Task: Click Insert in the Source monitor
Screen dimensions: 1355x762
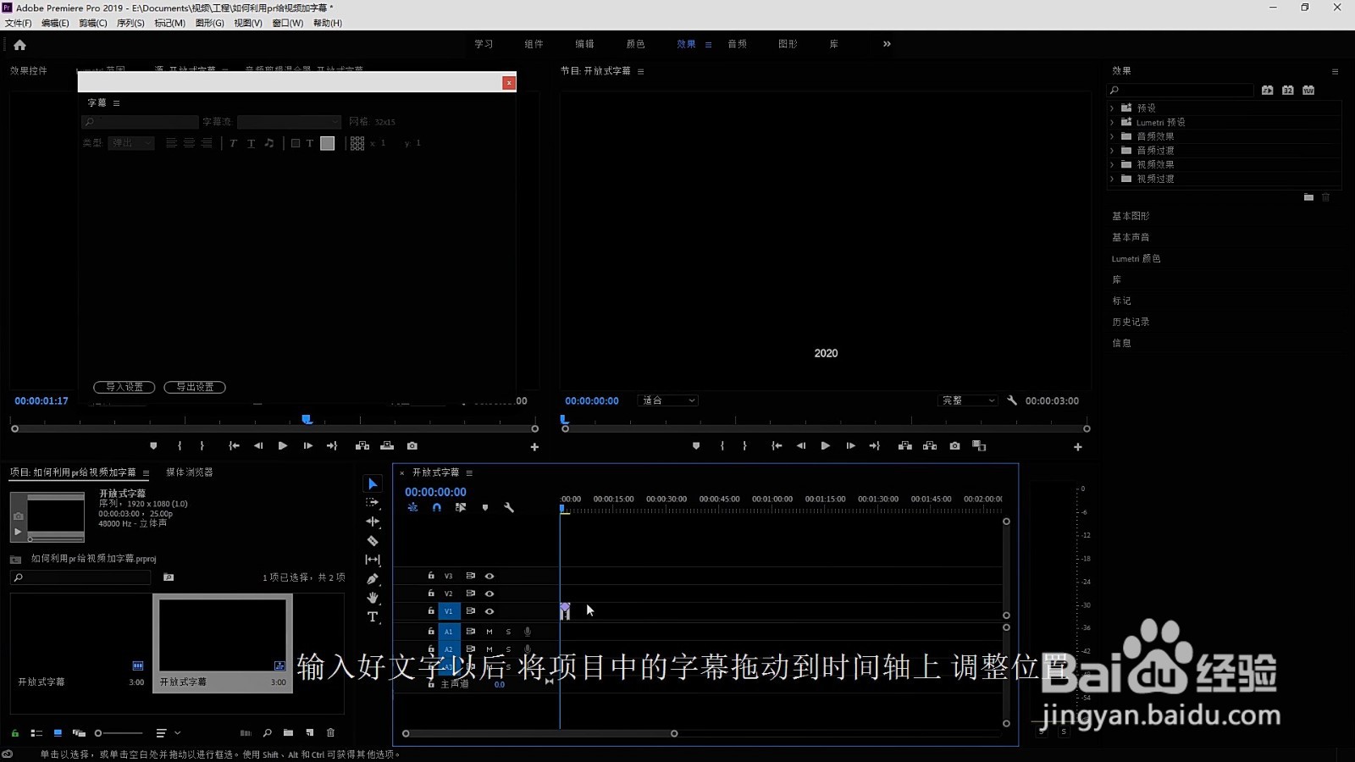Action: click(362, 446)
